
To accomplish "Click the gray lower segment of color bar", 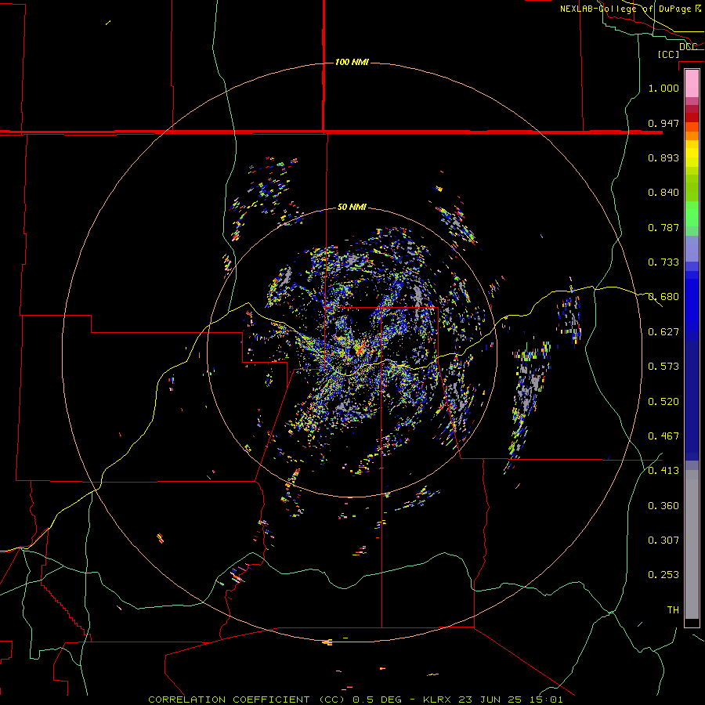I will (692, 544).
